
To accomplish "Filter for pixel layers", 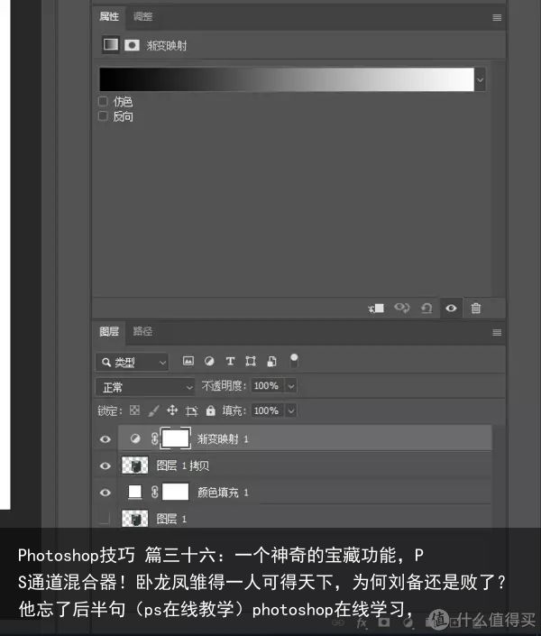I will coord(188,361).
